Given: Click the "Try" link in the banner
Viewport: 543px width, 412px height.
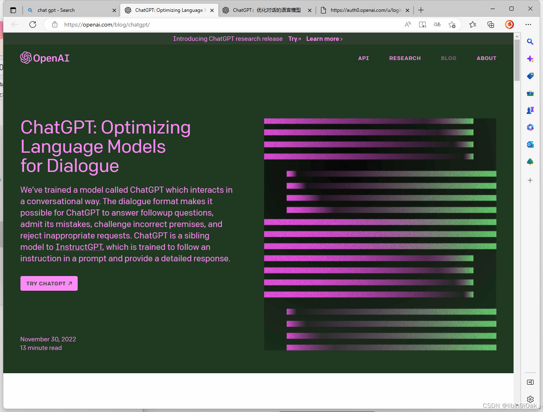Looking at the screenshot, I should (294, 39).
